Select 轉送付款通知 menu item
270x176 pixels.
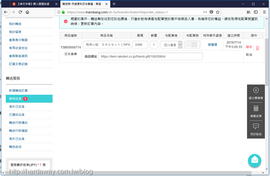coord(18,123)
